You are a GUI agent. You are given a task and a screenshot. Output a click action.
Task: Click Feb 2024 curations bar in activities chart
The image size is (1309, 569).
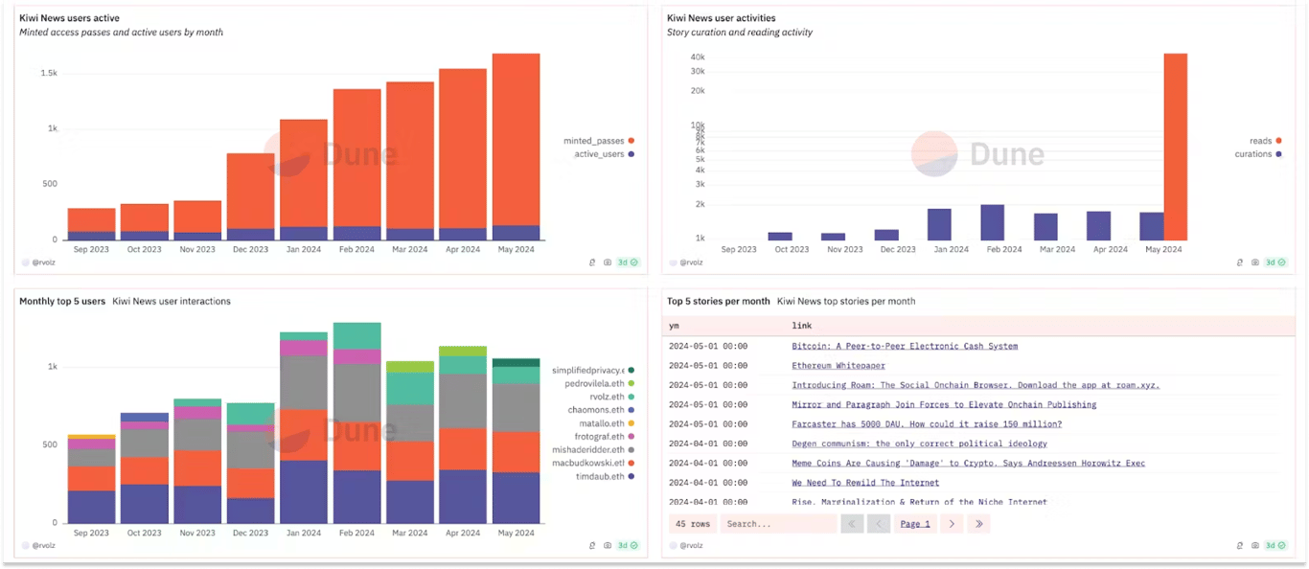coord(992,222)
